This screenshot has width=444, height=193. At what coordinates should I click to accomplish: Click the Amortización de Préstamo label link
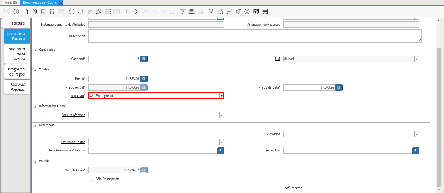pos(67,150)
